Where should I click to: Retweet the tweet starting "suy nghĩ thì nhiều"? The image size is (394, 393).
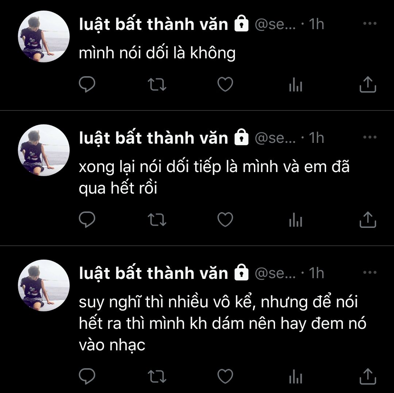click(157, 376)
